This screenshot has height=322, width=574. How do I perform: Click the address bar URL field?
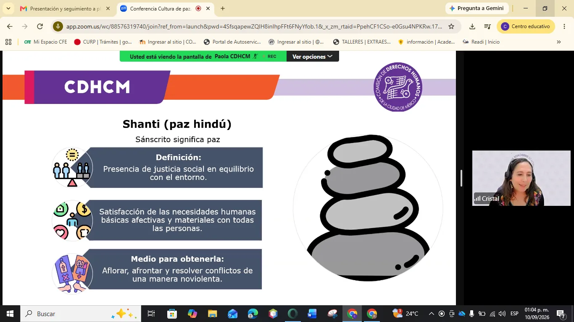click(x=254, y=26)
